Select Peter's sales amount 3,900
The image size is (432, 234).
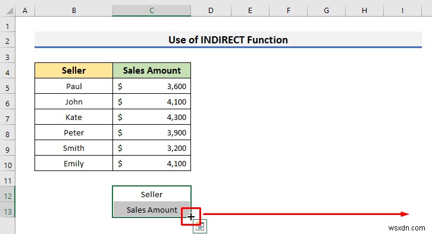[x=152, y=132]
